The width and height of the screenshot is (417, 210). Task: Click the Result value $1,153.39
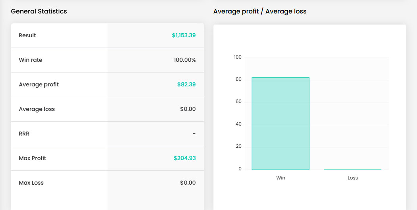[184, 35]
